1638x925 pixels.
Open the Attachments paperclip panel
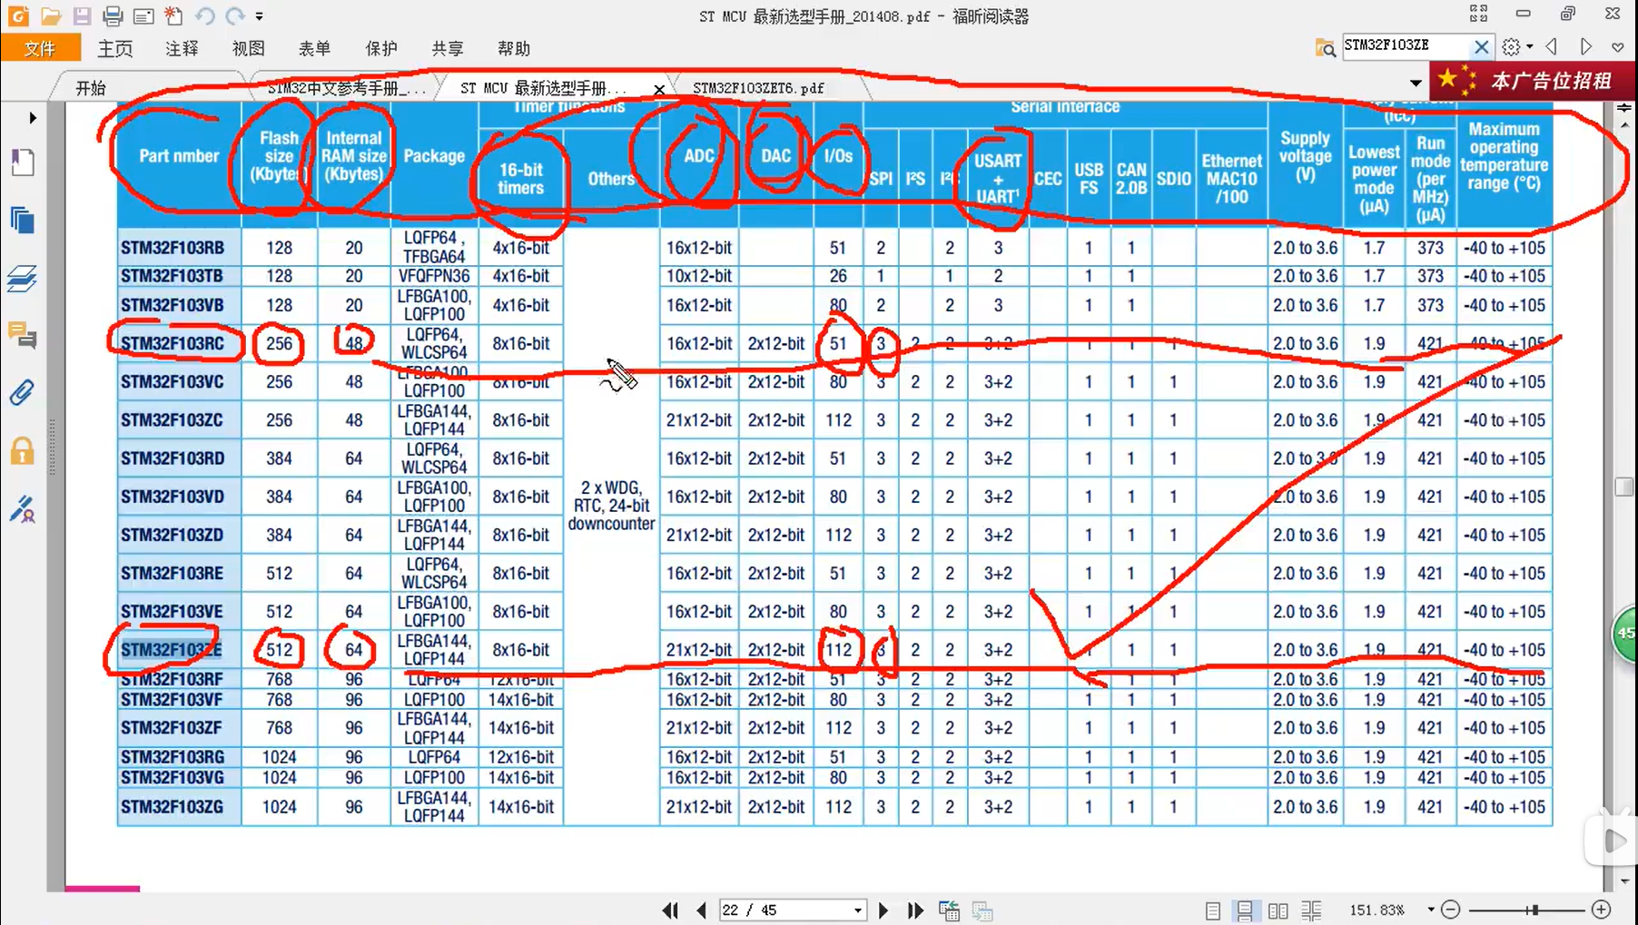(23, 392)
